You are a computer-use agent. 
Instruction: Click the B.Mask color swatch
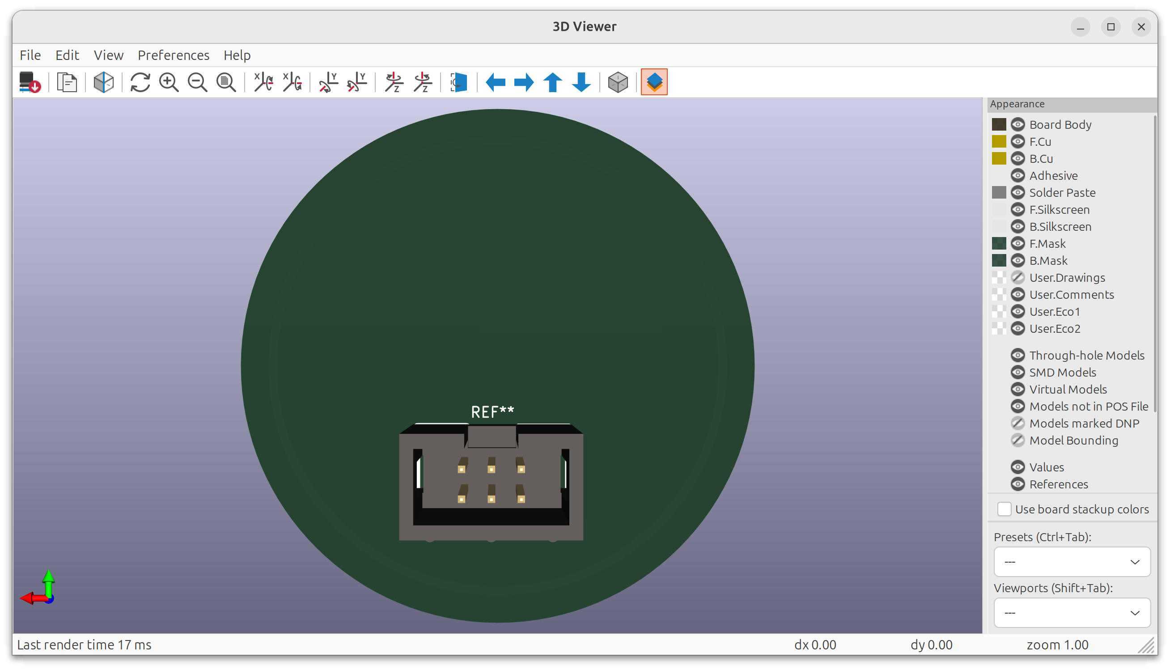pos(999,261)
